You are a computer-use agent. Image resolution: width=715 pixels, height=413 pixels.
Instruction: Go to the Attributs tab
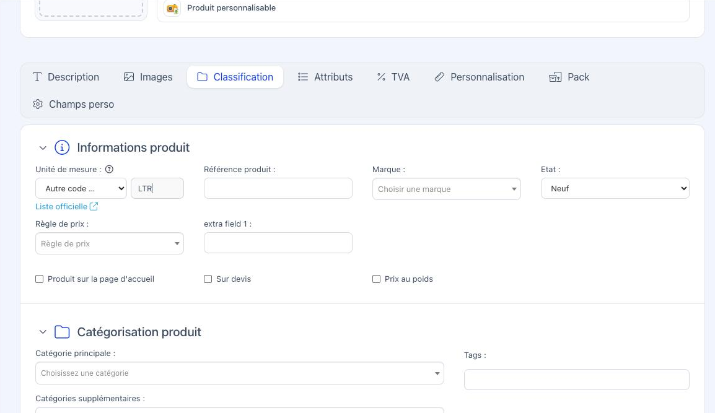(325, 77)
